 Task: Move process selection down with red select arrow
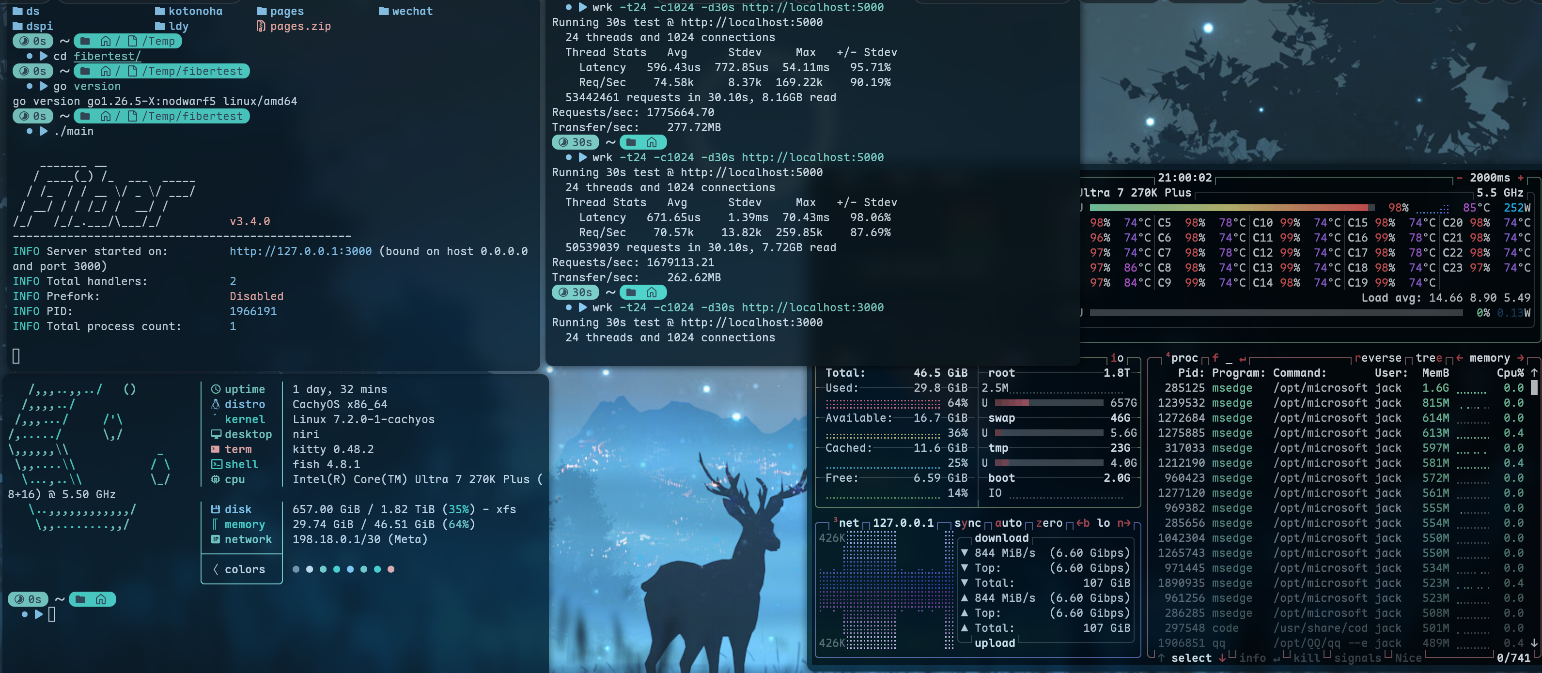pos(1222,658)
